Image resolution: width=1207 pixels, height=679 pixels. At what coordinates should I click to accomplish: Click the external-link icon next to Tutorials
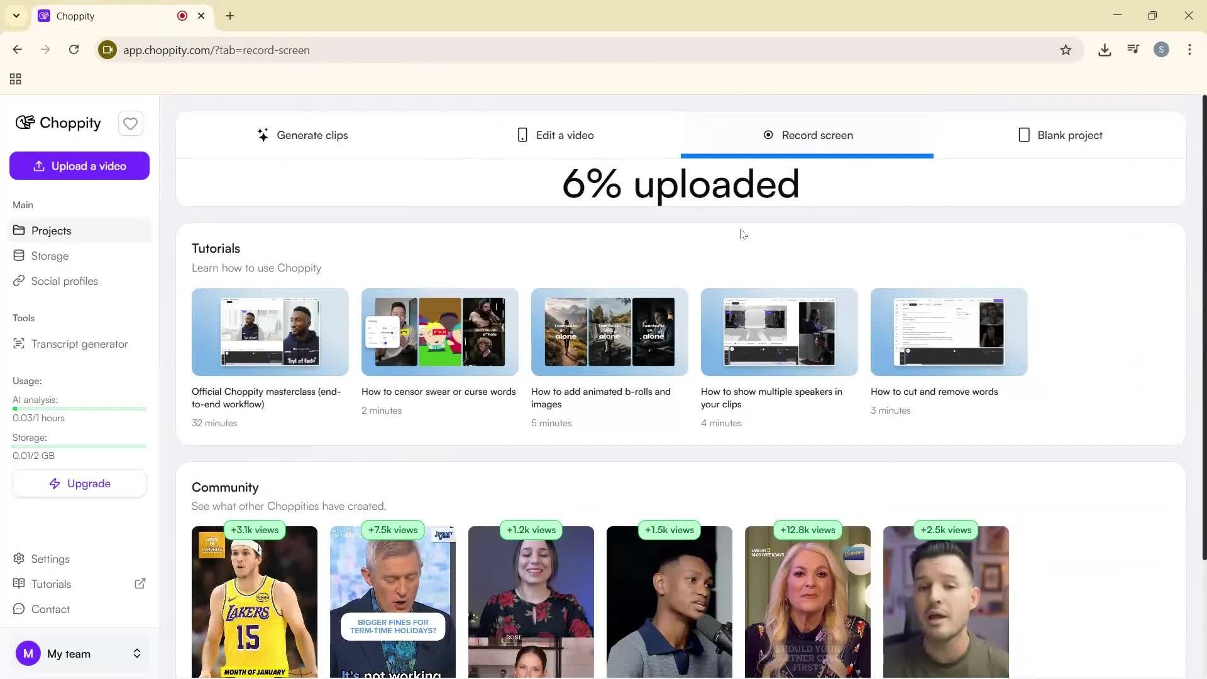click(140, 583)
